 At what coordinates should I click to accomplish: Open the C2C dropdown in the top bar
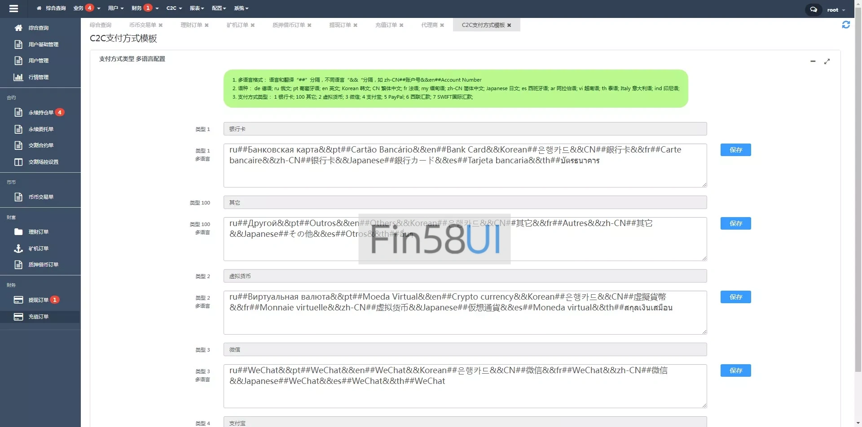[x=174, y=8]
